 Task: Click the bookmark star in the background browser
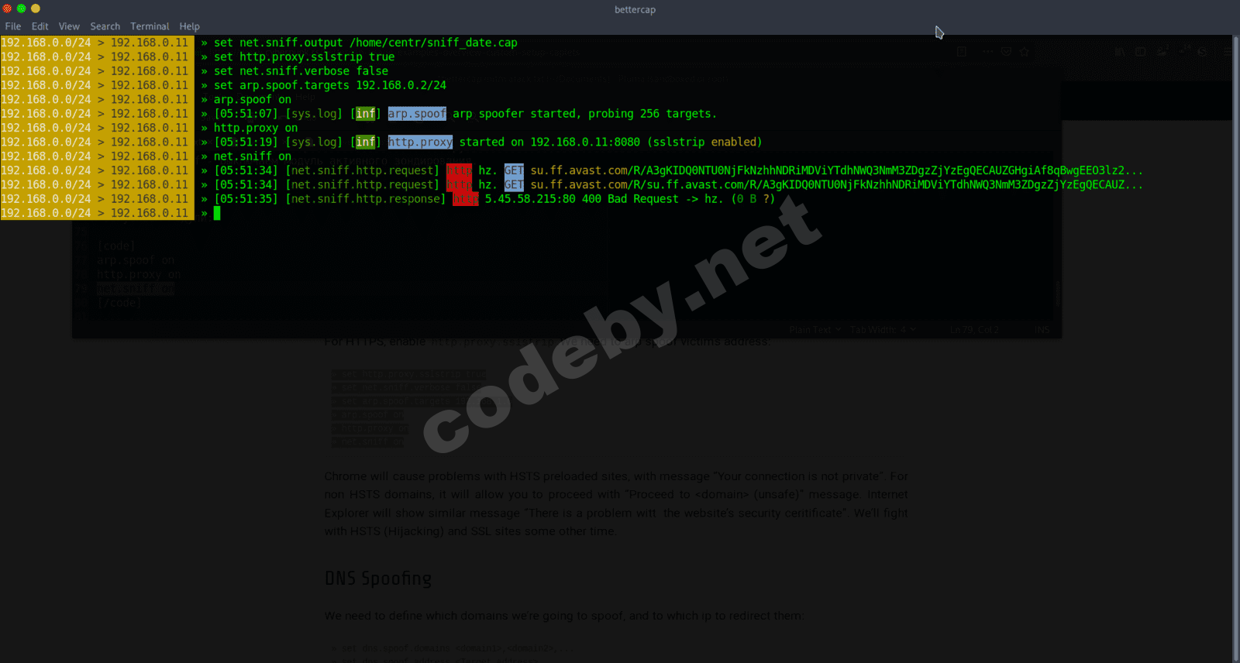coord(1025,52)
